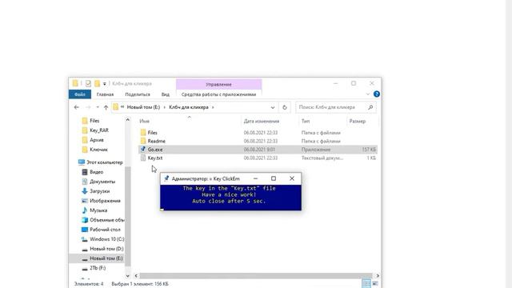Open Quick Access Toolbar customize dropdown
The height and width of the screenshot is (288, 512).
click(x=105, y=84)
